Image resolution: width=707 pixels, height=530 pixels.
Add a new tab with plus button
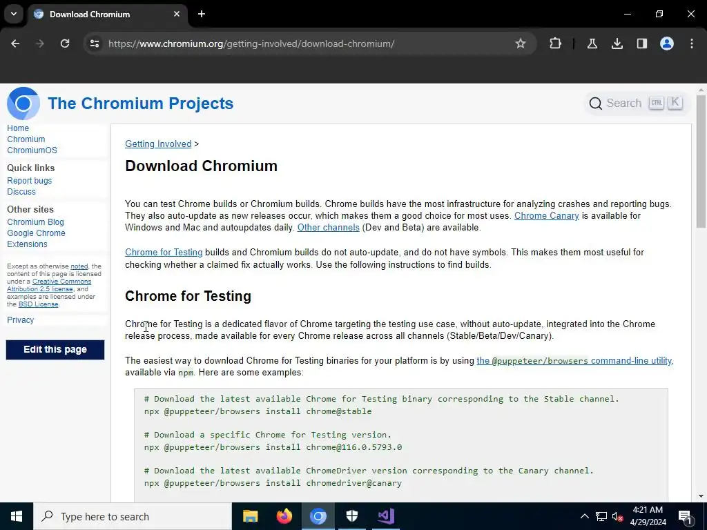[202, 14]
